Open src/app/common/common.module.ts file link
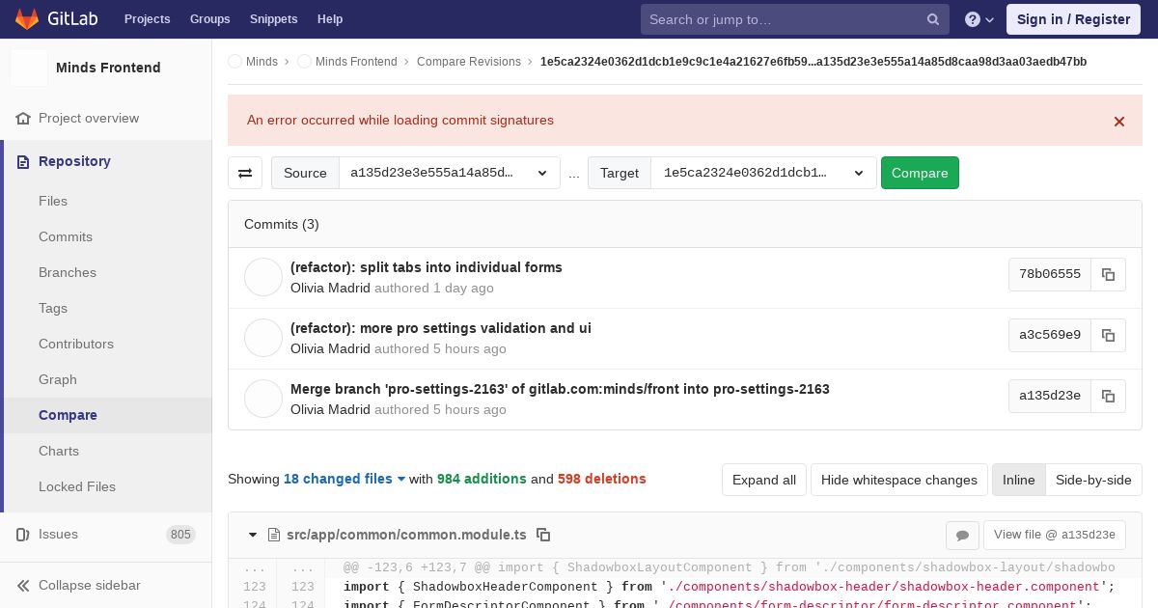The image size is (1158, 608). [406, 535]
